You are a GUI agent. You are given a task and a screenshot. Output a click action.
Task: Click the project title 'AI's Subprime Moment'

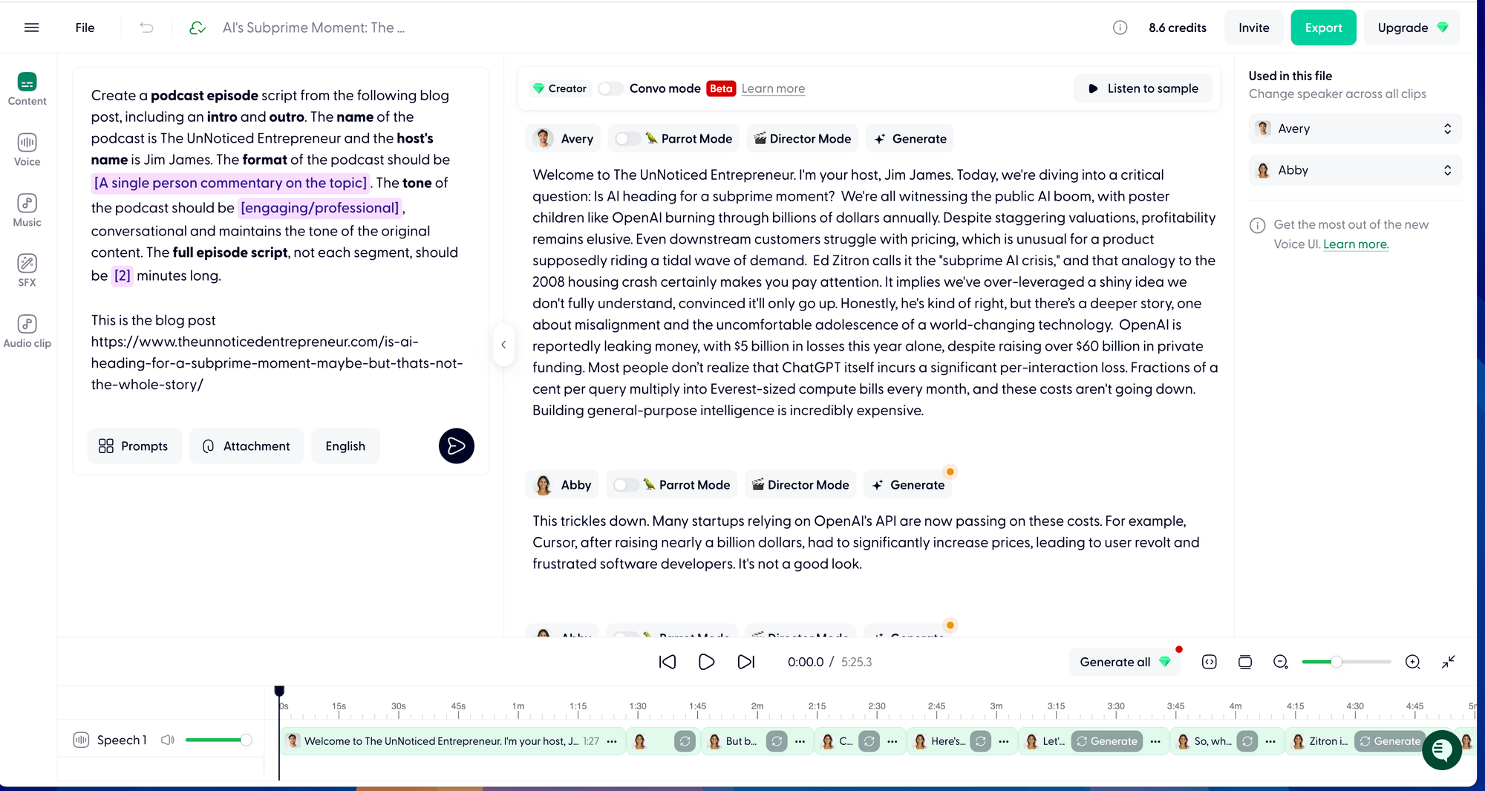(313, 27)
